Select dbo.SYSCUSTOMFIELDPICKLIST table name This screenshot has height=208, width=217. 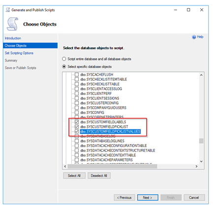[x=104, y=127]
